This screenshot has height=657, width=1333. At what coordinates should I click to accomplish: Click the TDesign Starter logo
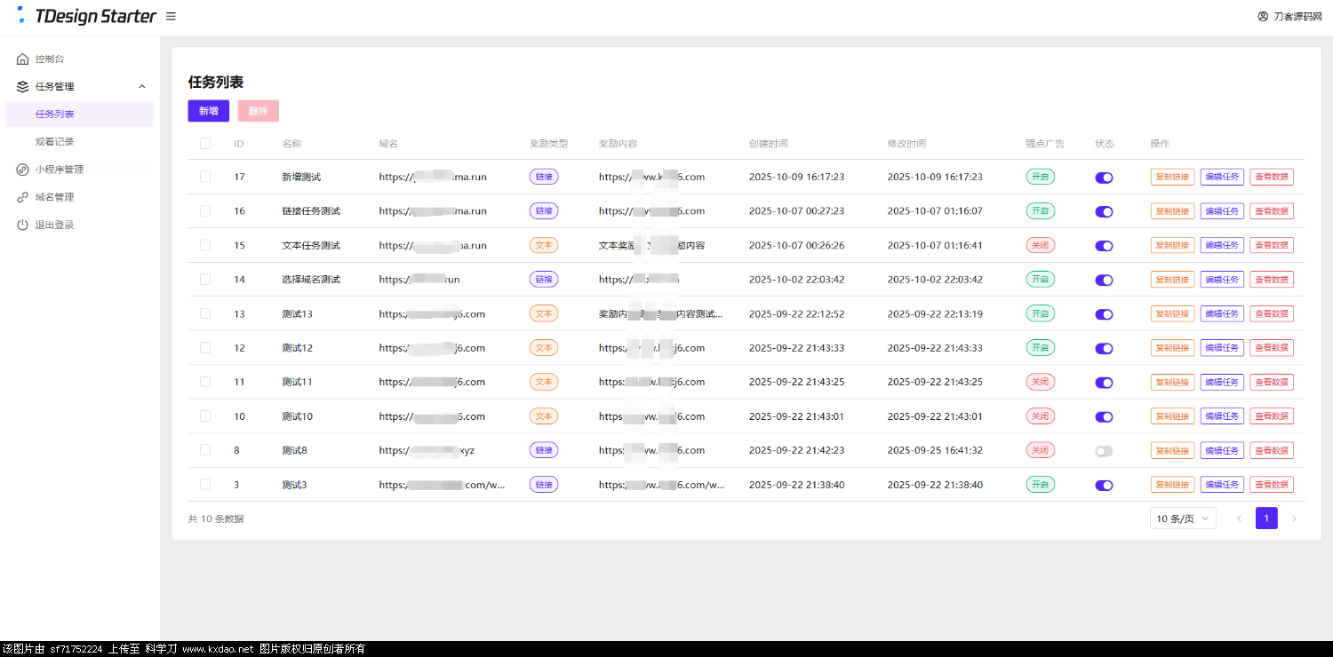click(86, 16)
